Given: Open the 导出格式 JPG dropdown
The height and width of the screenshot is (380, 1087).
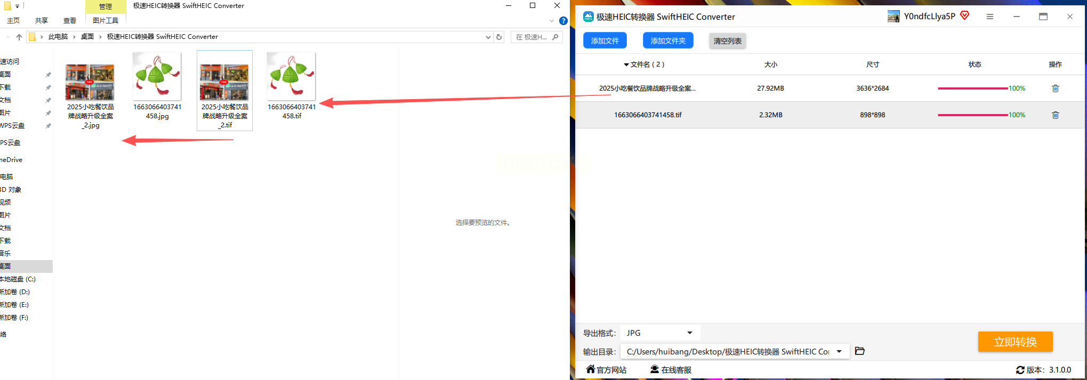Looking at the screenshot, I should (x=660, y=333).
